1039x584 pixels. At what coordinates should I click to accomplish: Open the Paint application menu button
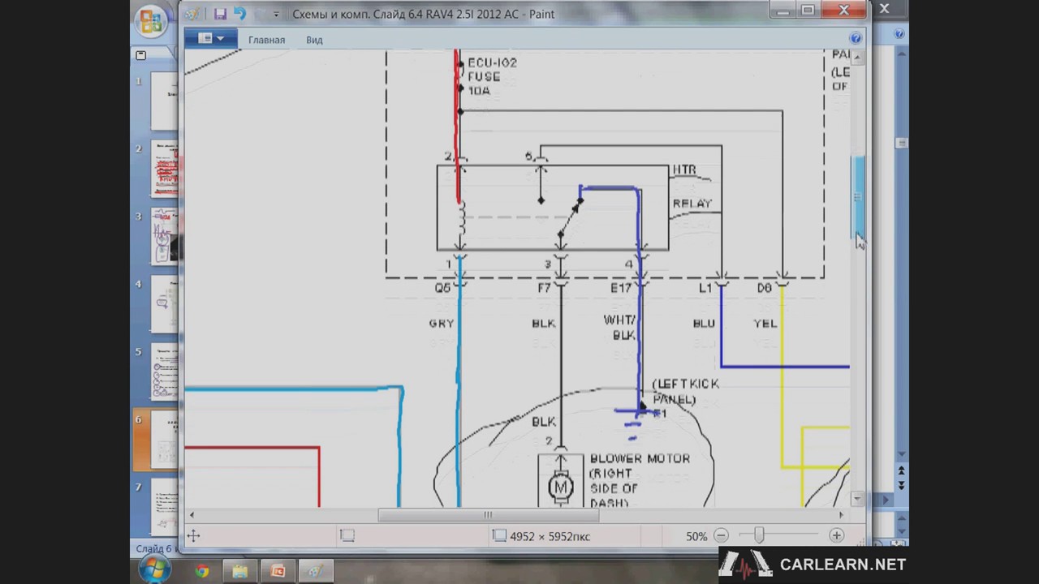pos(210,38)
